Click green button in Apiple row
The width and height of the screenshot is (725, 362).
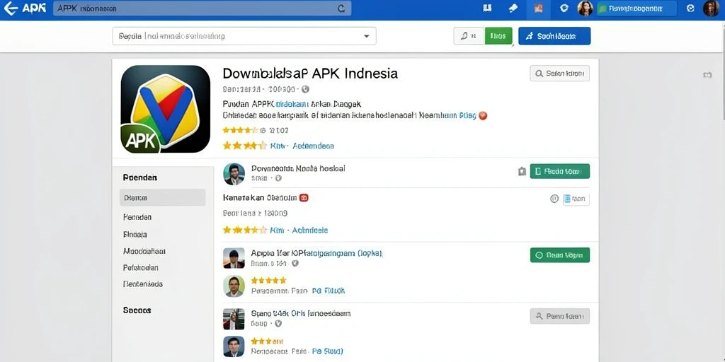point(560,255)
